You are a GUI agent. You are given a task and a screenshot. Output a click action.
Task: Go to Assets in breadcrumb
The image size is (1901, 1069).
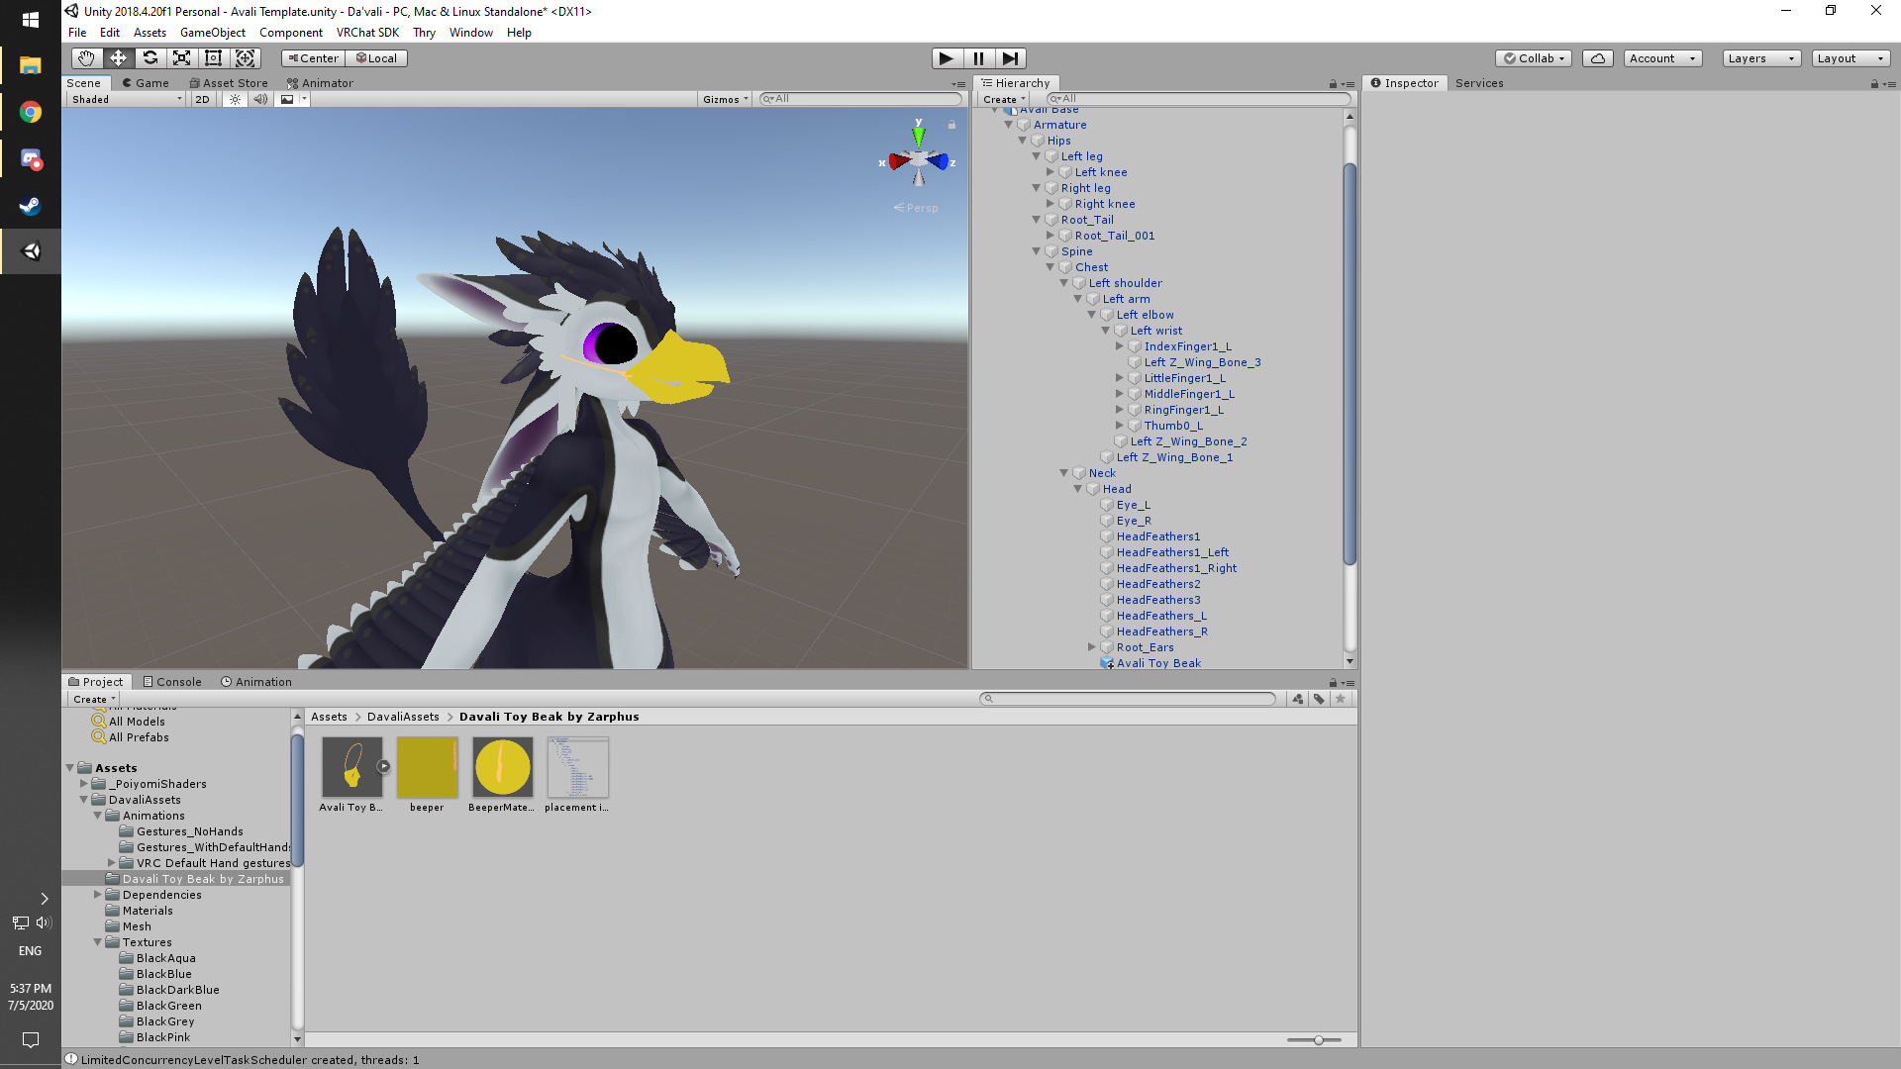[329, 717]
